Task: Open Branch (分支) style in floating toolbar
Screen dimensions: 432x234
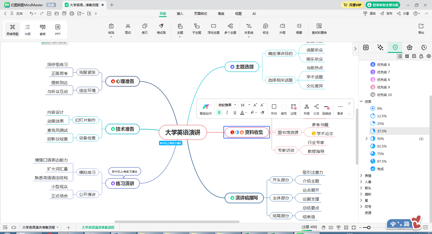Action: click(x=316, y=109)
